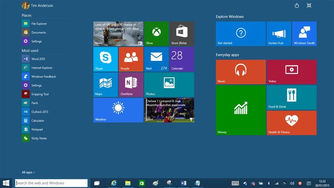Open the green Store icon on taskbar

142,183
